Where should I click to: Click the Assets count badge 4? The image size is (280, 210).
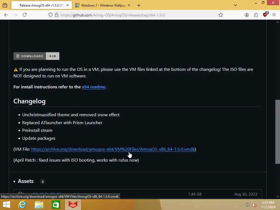click(x=42, y=182)
